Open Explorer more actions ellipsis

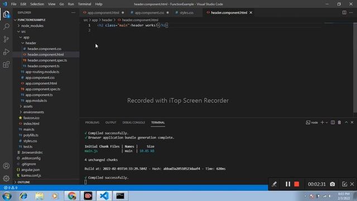[x=73, y=12]
